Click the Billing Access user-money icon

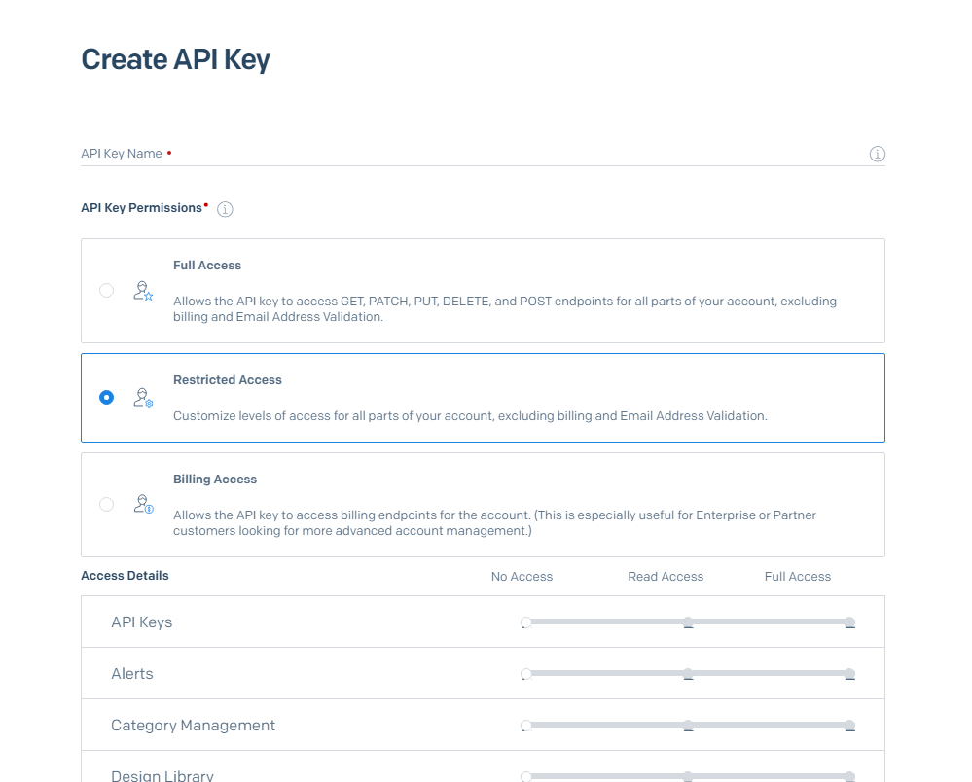pos(142,504)
